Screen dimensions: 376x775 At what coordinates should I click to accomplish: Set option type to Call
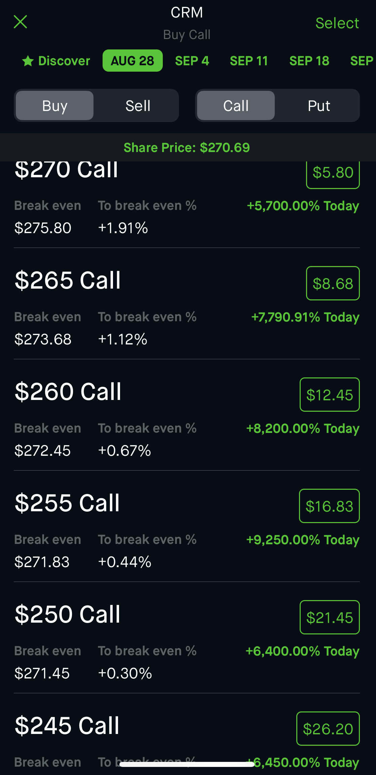236,106
